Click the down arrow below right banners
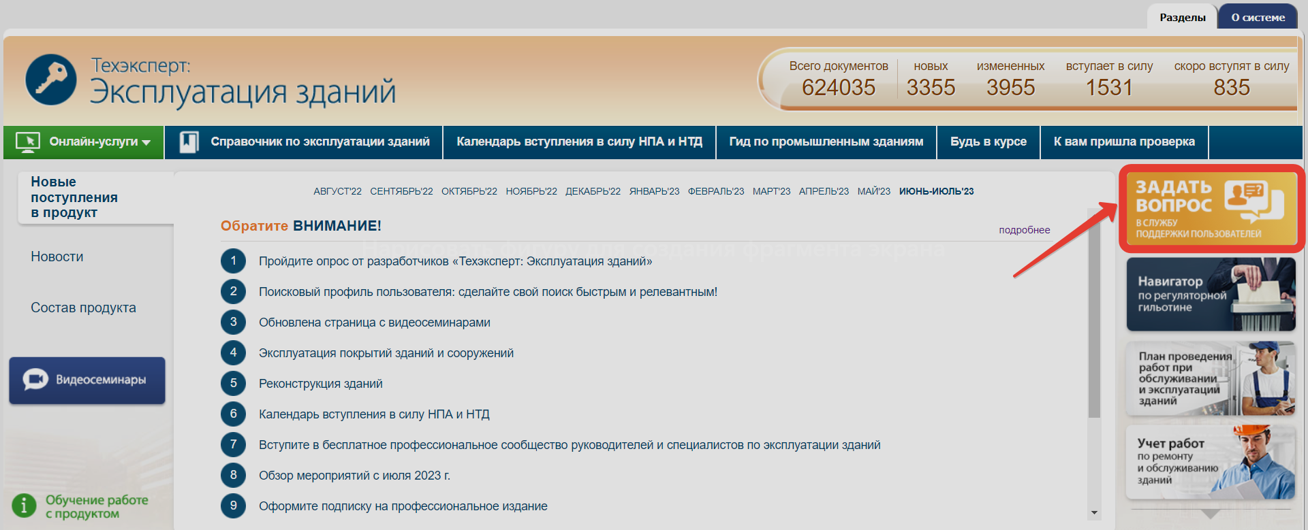Screen dimensions: 1308x530 (1211, 514)
